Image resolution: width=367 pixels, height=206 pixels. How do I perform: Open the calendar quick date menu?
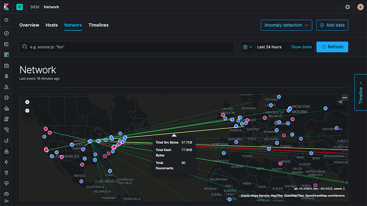[248, 47]
